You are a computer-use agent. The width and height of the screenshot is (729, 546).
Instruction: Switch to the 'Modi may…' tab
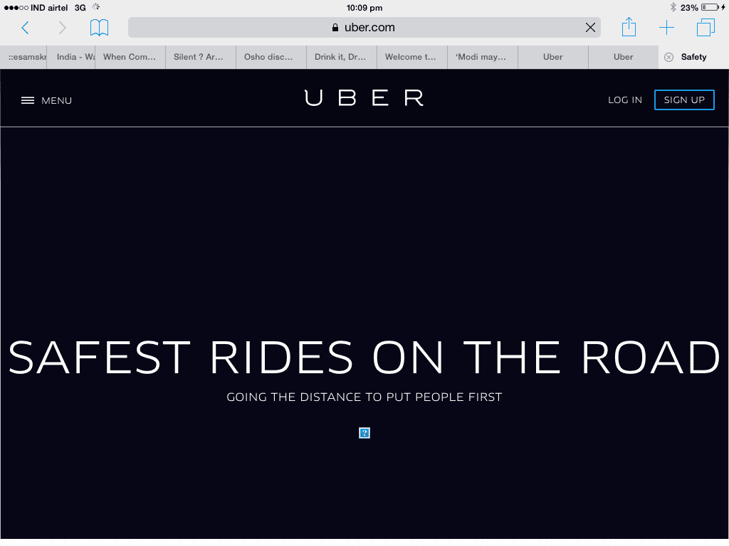coord(482,57)
